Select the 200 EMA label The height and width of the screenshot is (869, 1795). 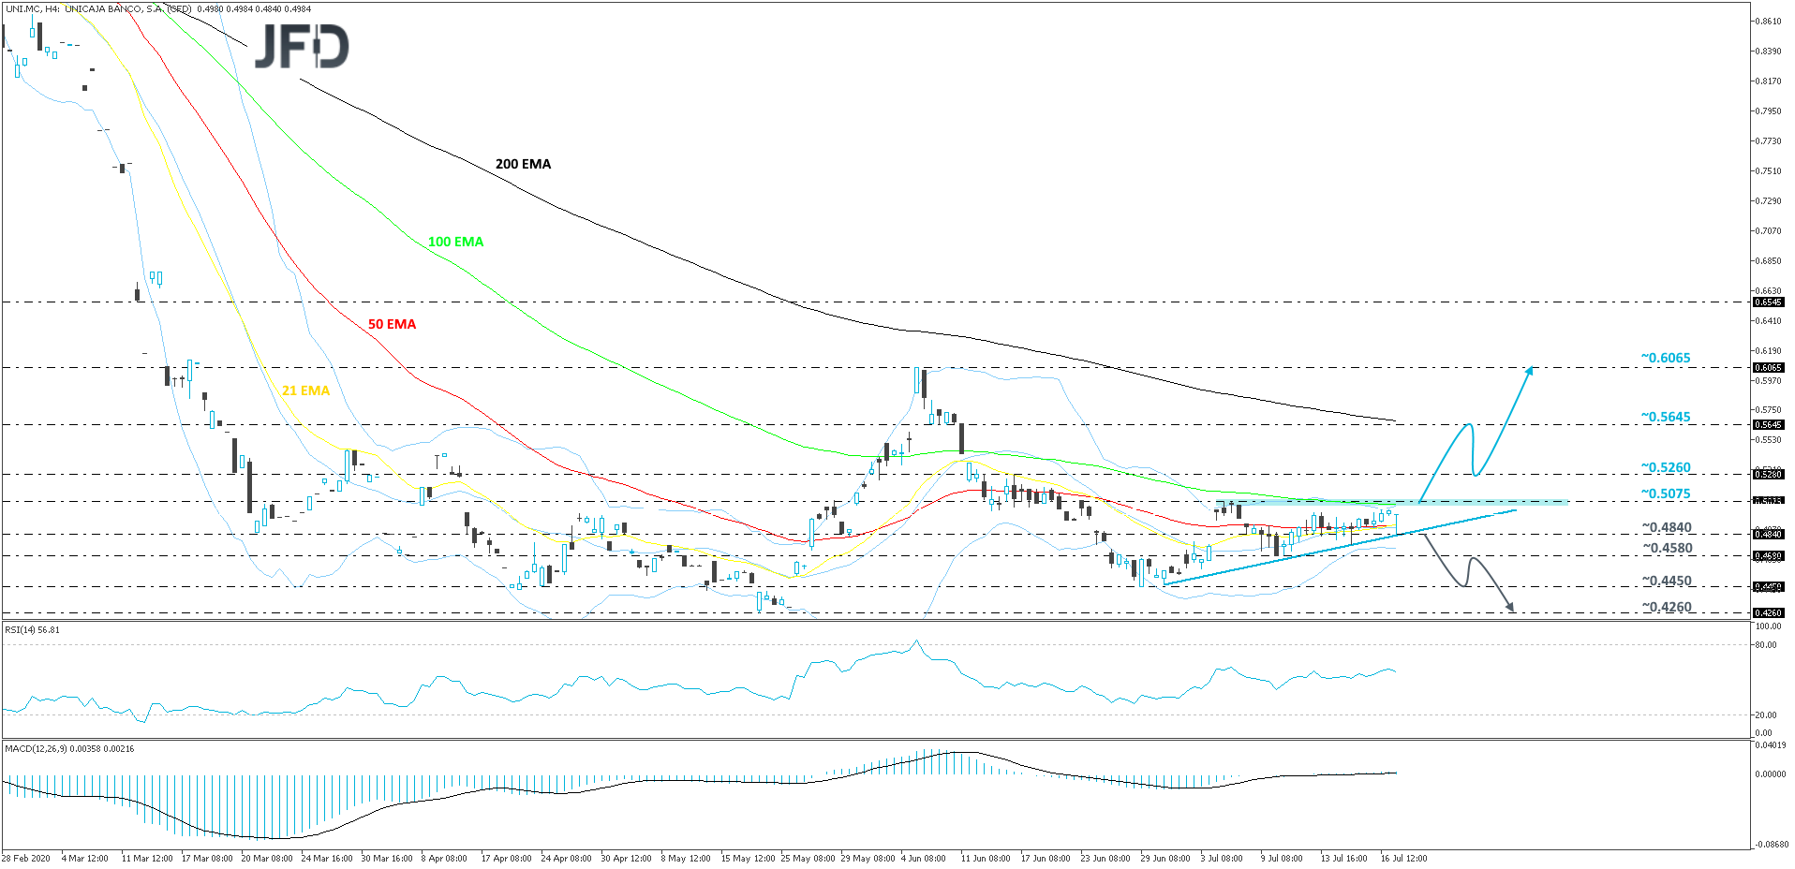pos(523,164)
